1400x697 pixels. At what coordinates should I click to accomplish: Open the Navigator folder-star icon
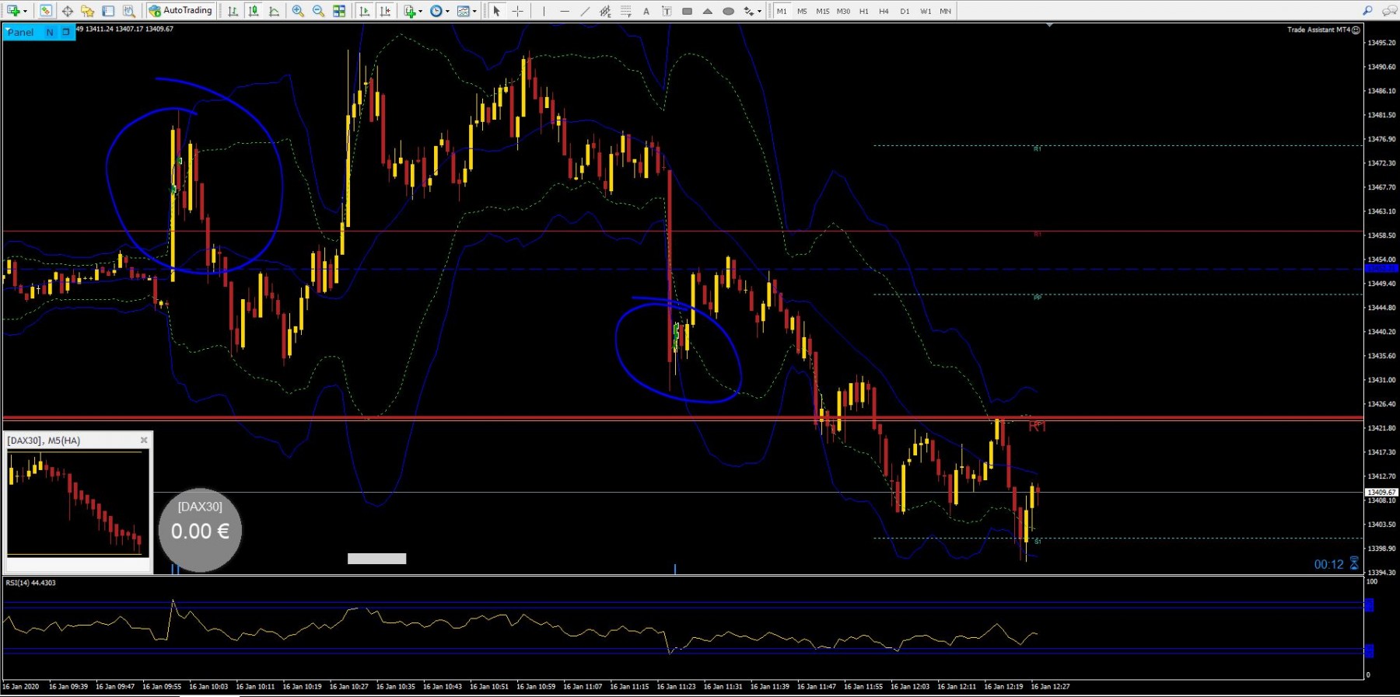pos(88,11)
